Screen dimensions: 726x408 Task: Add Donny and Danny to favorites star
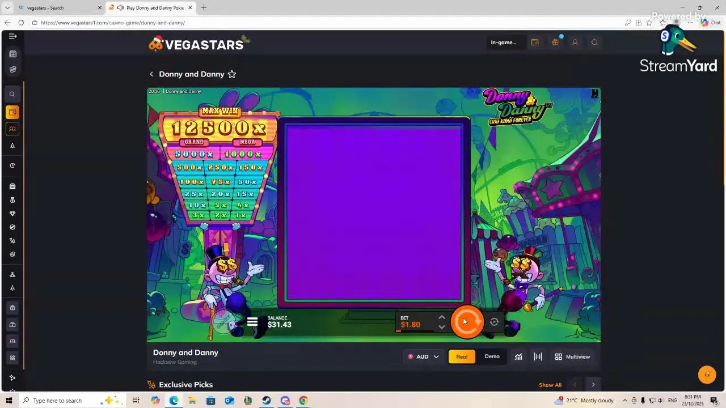point(232,74)
